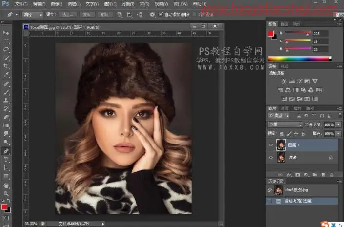The width and height of the screenshot is (344, 227).
Task: Open the fill 填充 slider arrow
Action: pyautogui.click(x=338, y=133)
